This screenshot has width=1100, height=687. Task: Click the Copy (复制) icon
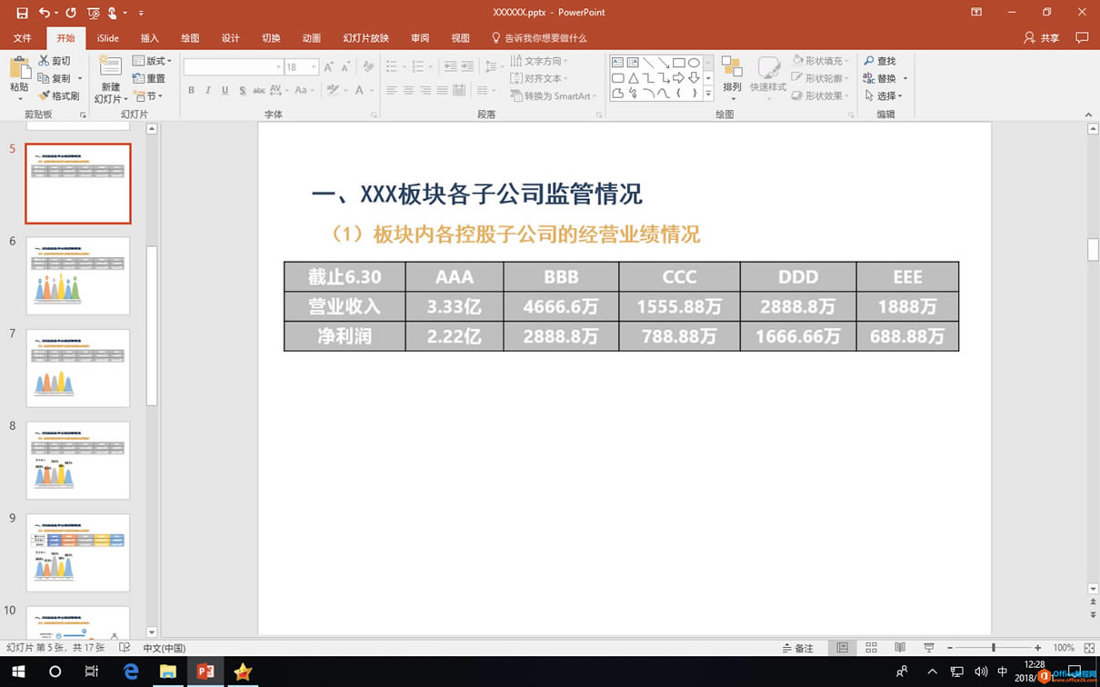click(x=43, y=77)
